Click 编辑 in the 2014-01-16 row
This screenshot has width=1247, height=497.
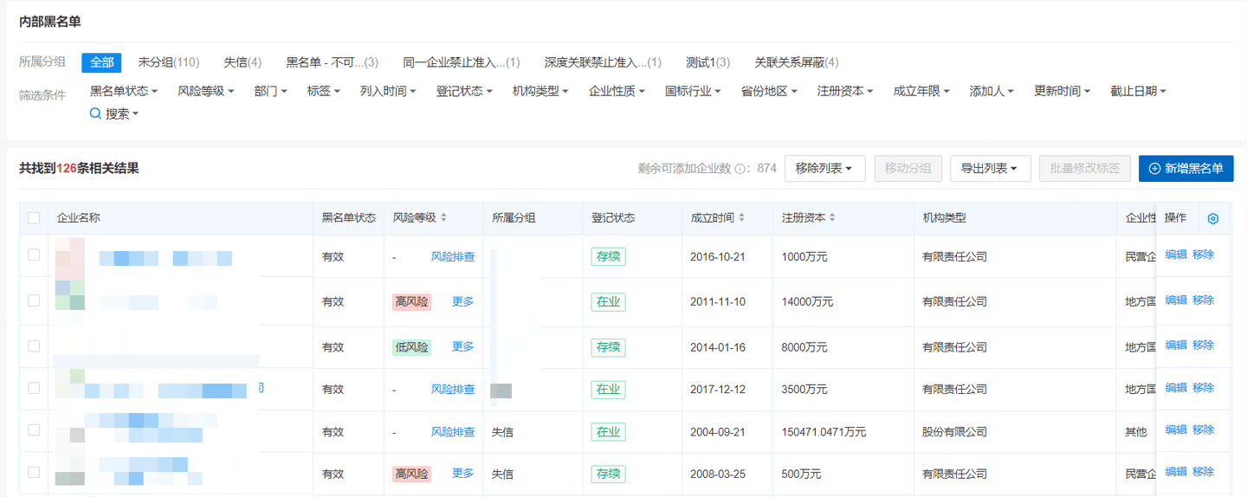coord(1176,345)
